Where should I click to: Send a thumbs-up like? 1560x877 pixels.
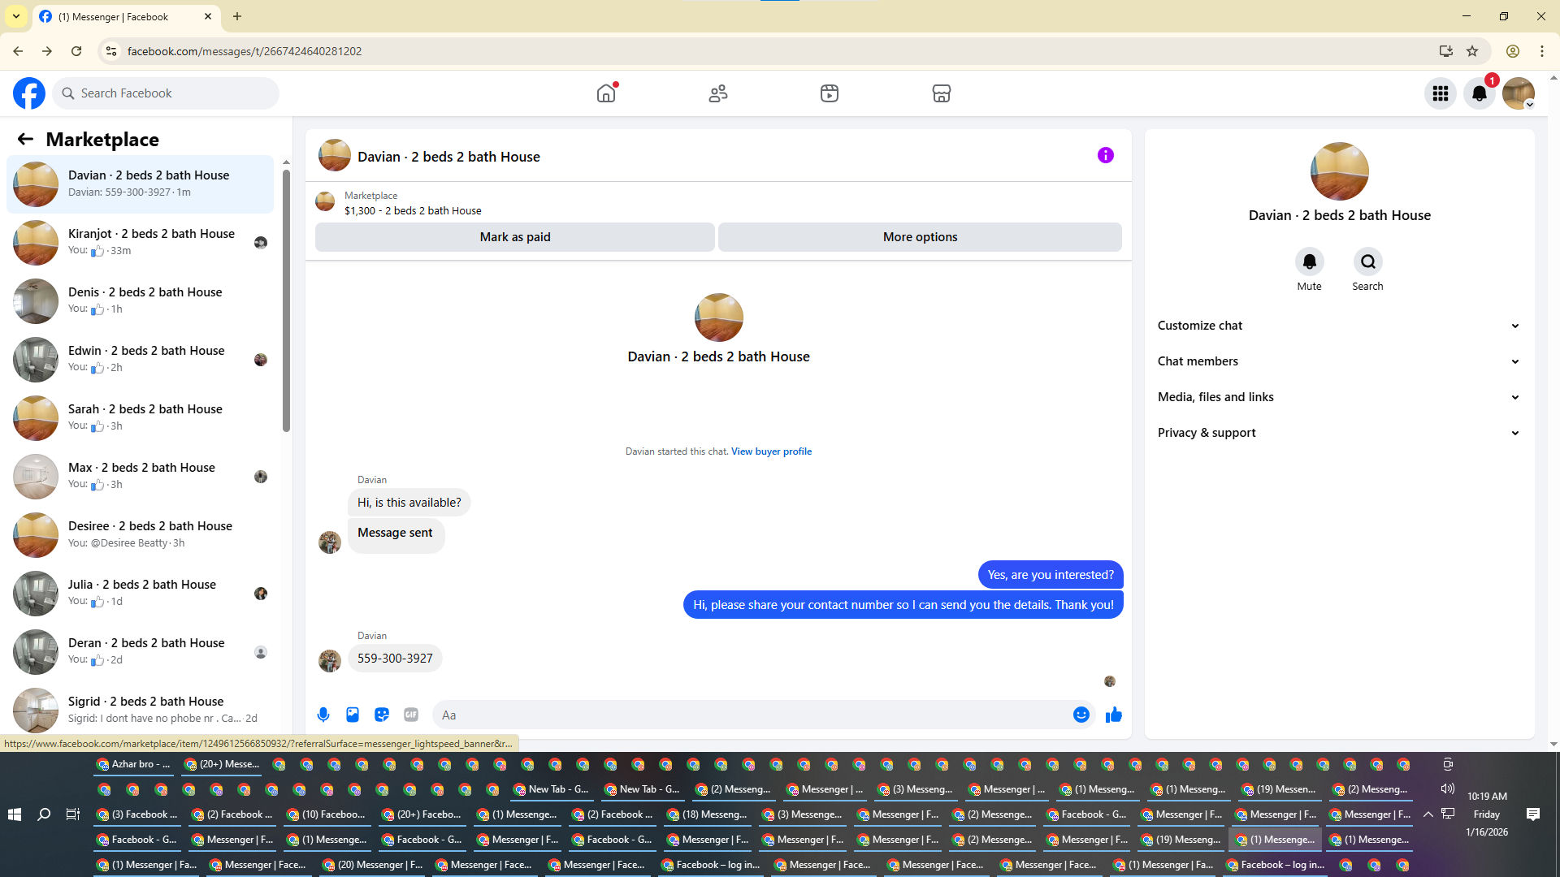tap(1113, 715)
